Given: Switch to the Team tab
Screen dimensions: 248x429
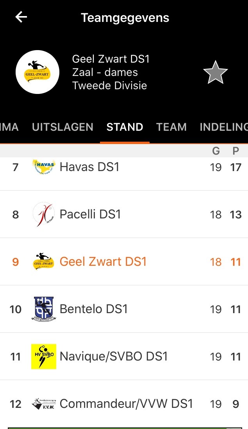Looking at the screenshot, I should (171, 127).
